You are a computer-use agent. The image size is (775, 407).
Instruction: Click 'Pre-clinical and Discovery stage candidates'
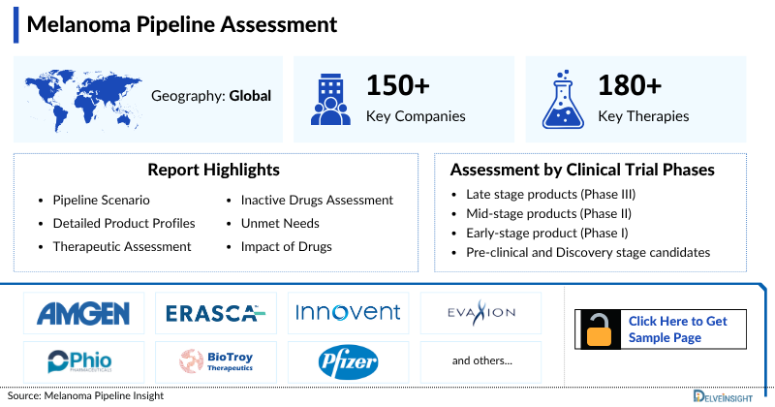[x=588, y=252]
